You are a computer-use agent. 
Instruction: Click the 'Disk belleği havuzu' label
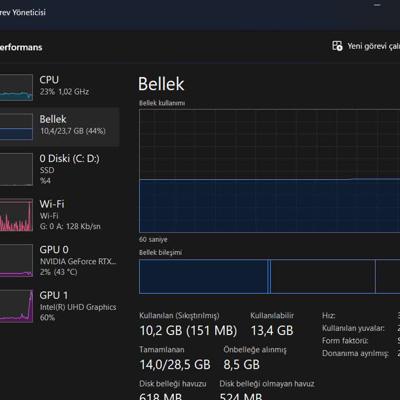(x=173, y=384)
